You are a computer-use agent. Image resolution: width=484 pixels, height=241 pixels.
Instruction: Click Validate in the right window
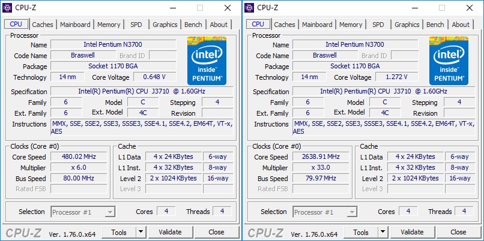[x=412, y=232]
